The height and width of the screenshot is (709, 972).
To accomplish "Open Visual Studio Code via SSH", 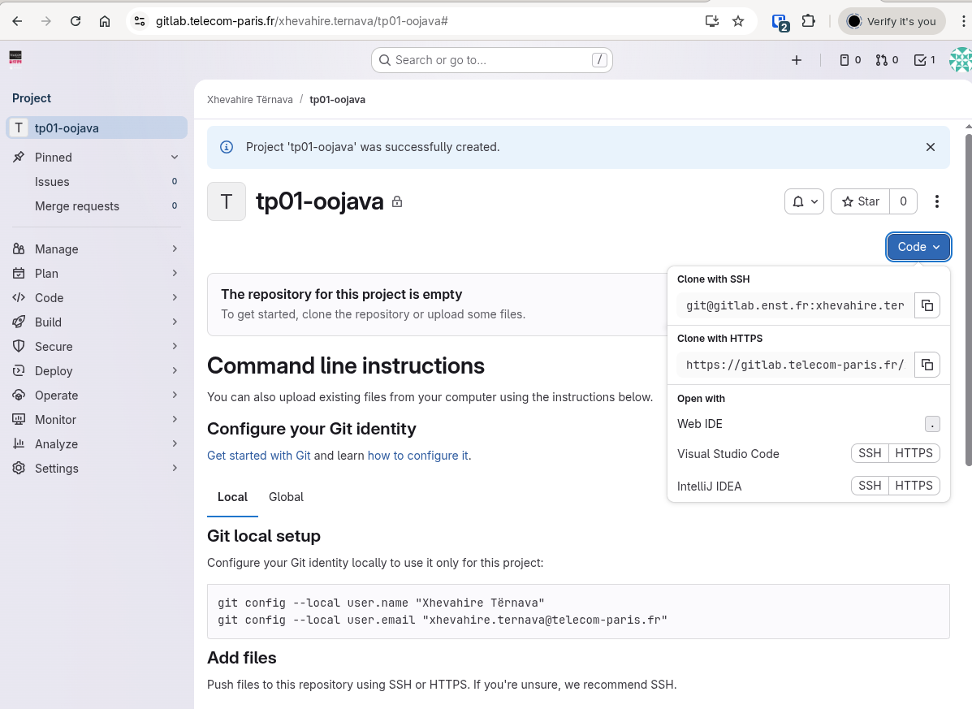I will click(x=870, y=453).
